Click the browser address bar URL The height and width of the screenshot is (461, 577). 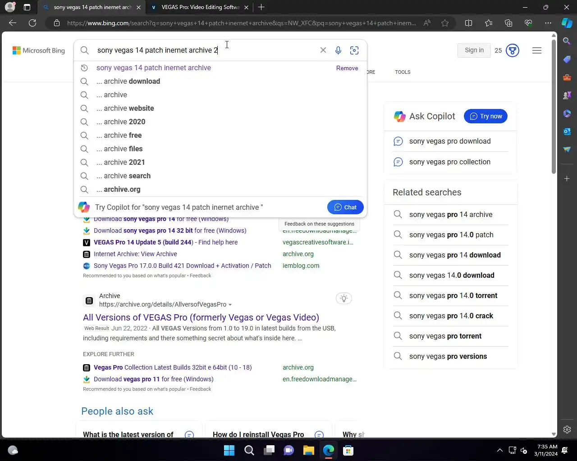coord(241,23)
